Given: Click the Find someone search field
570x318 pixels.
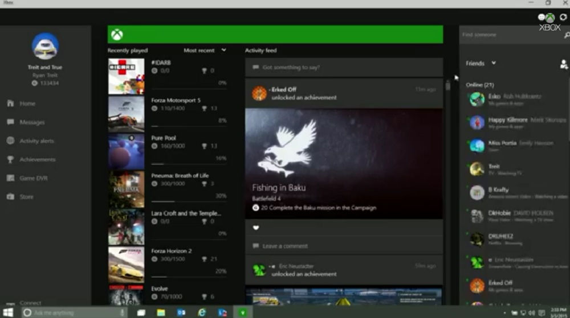Looking at the screenshot, I should [x=511, y=35].
